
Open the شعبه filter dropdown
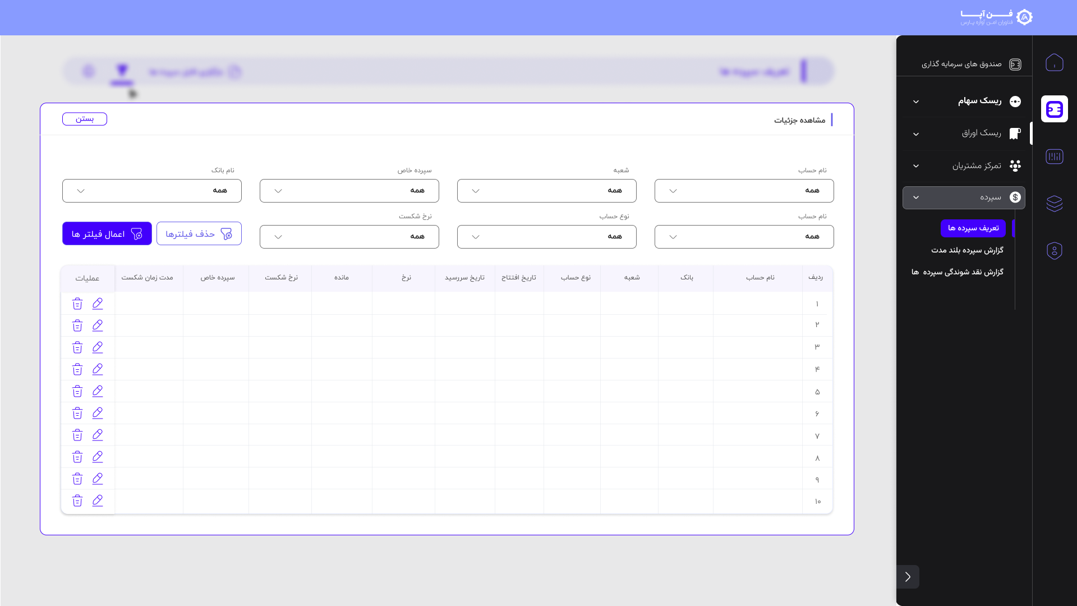pyautogui.click(x=546, y=191)
